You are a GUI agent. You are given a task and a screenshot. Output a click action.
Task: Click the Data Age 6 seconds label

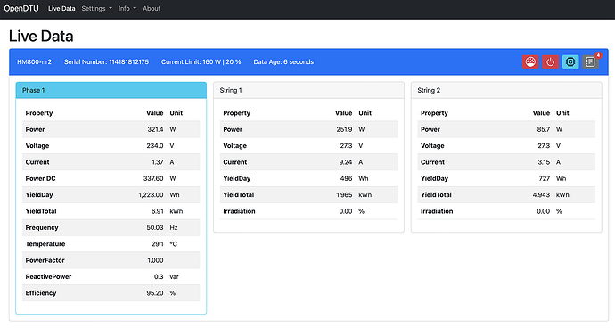(283, 62)
